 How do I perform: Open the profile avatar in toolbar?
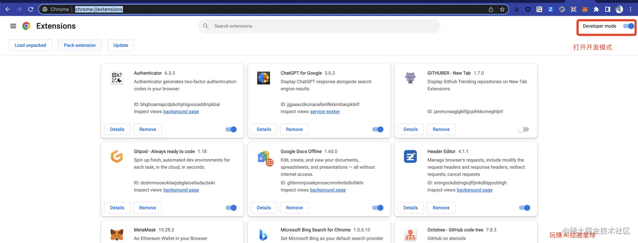619,9
